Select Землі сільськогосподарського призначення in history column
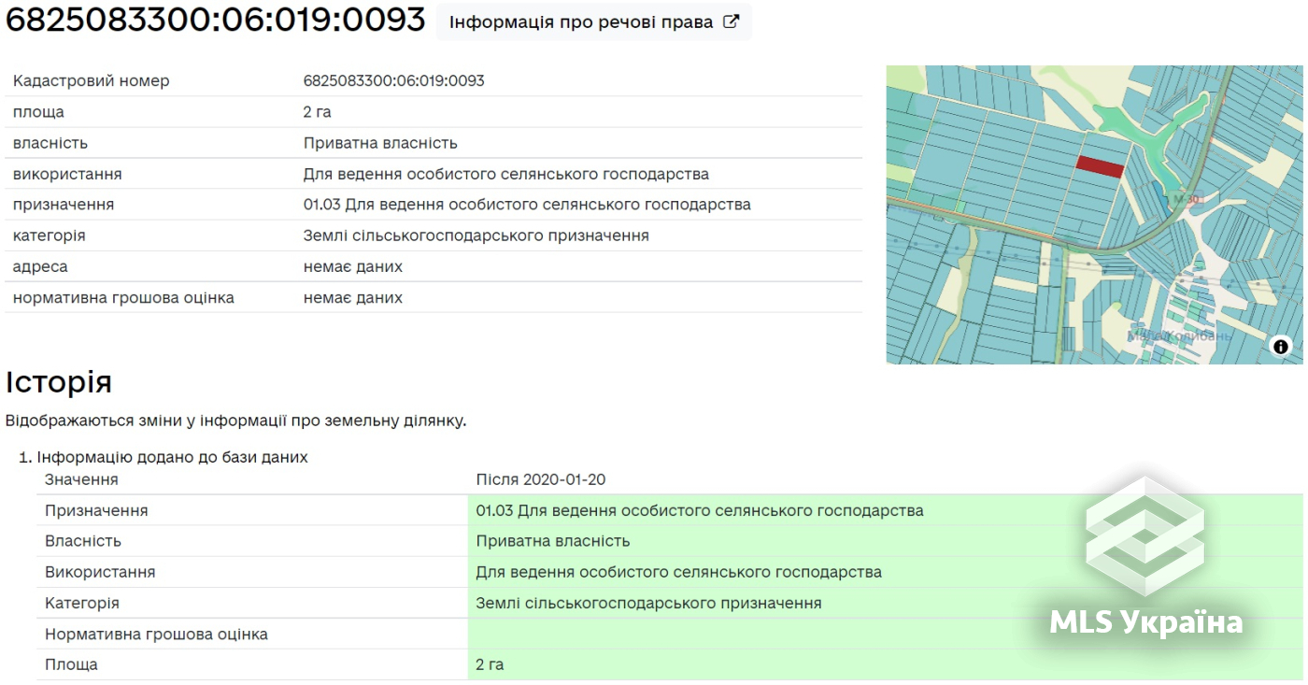 [x=649, y=603]
